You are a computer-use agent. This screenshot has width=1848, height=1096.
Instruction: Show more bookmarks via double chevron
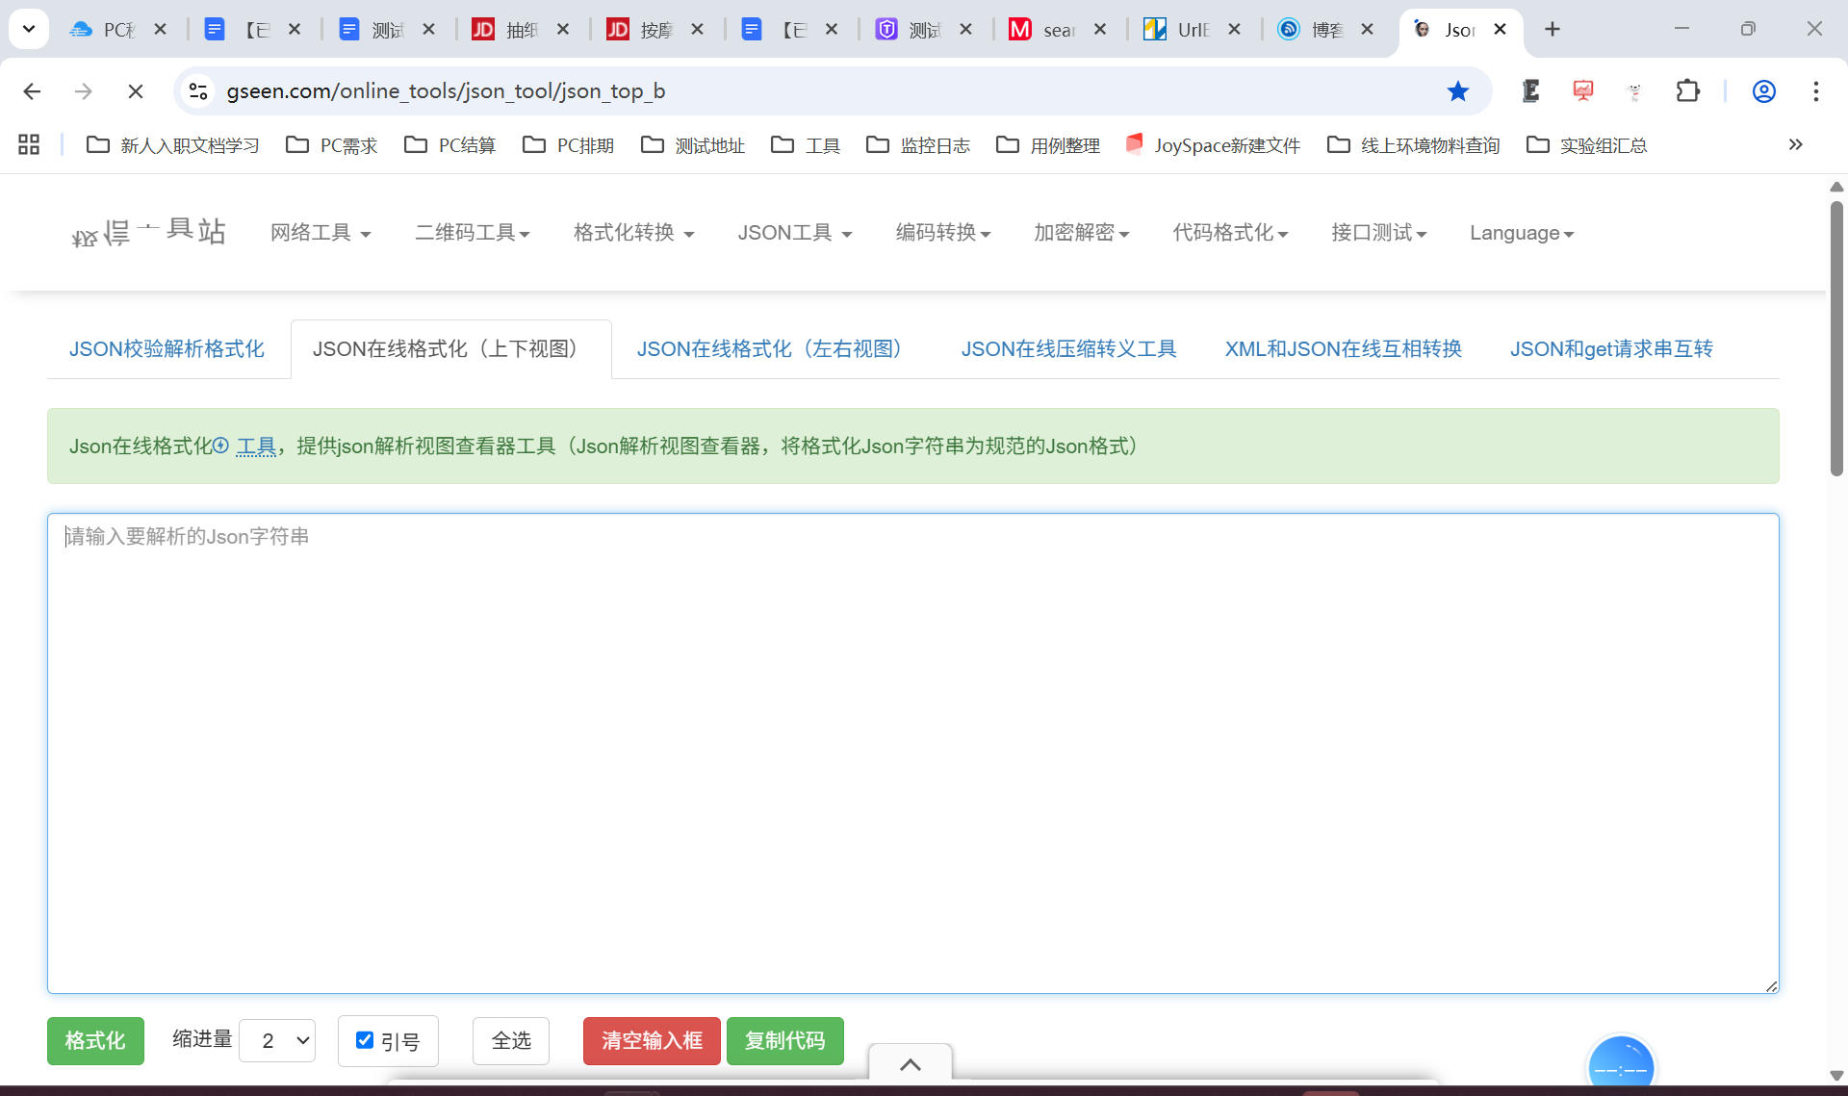pos(1795,145)
